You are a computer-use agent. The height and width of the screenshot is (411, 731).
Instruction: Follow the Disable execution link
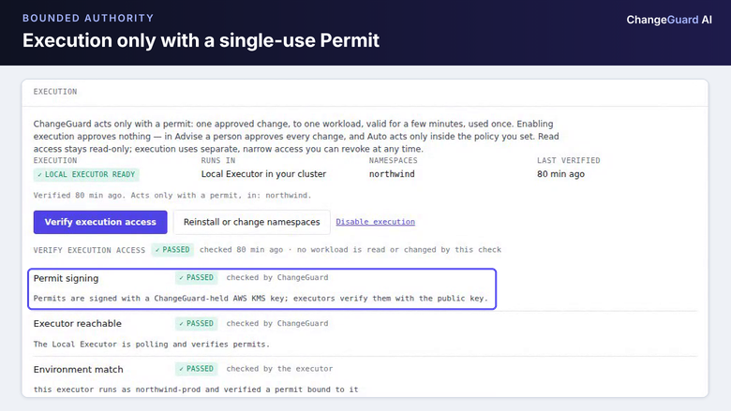click(375, 222)
